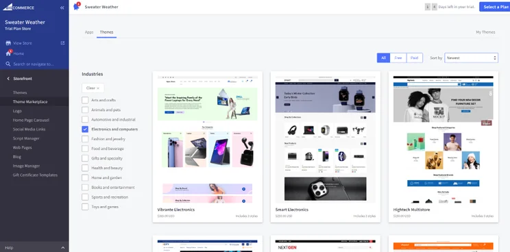Open Gift Certificate Templates in sidebar
Viewport: 510px width, 252px height.
(x=35, y=175)
